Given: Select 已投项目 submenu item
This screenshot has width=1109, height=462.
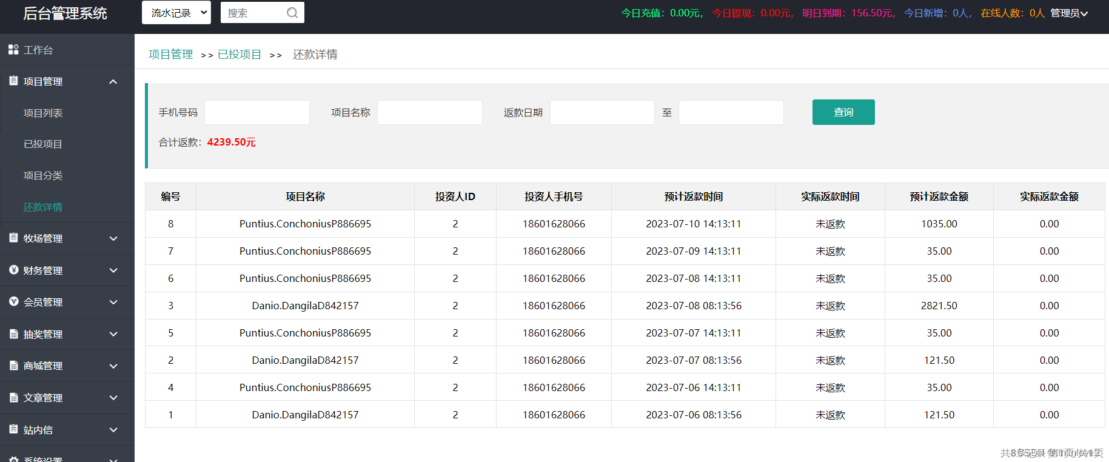Looking at the screenshot, I should pos(43,144).
